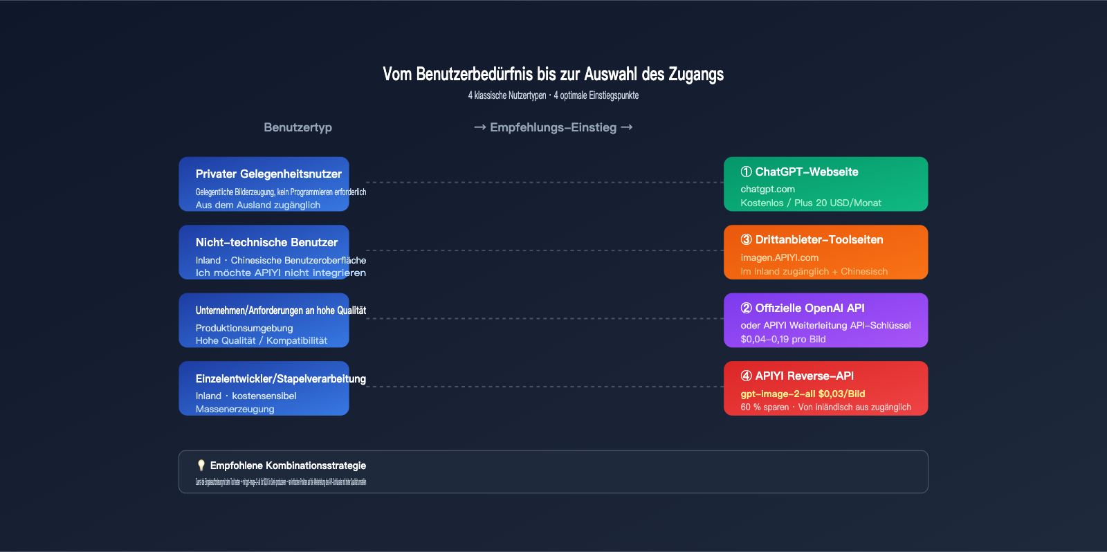Click the $0,04–0,19 pro Bild price text

coord(783,339)
